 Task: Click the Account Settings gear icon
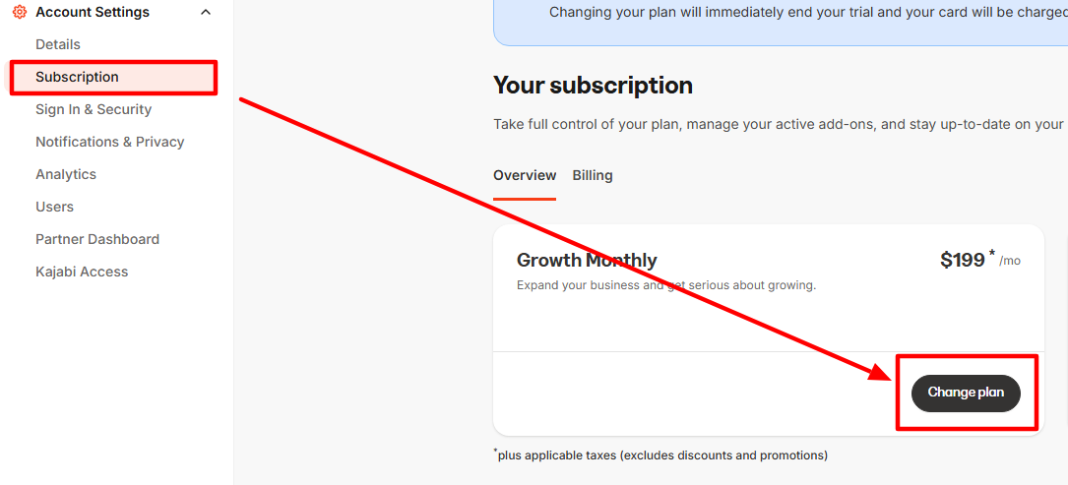[x=20, y=13]
